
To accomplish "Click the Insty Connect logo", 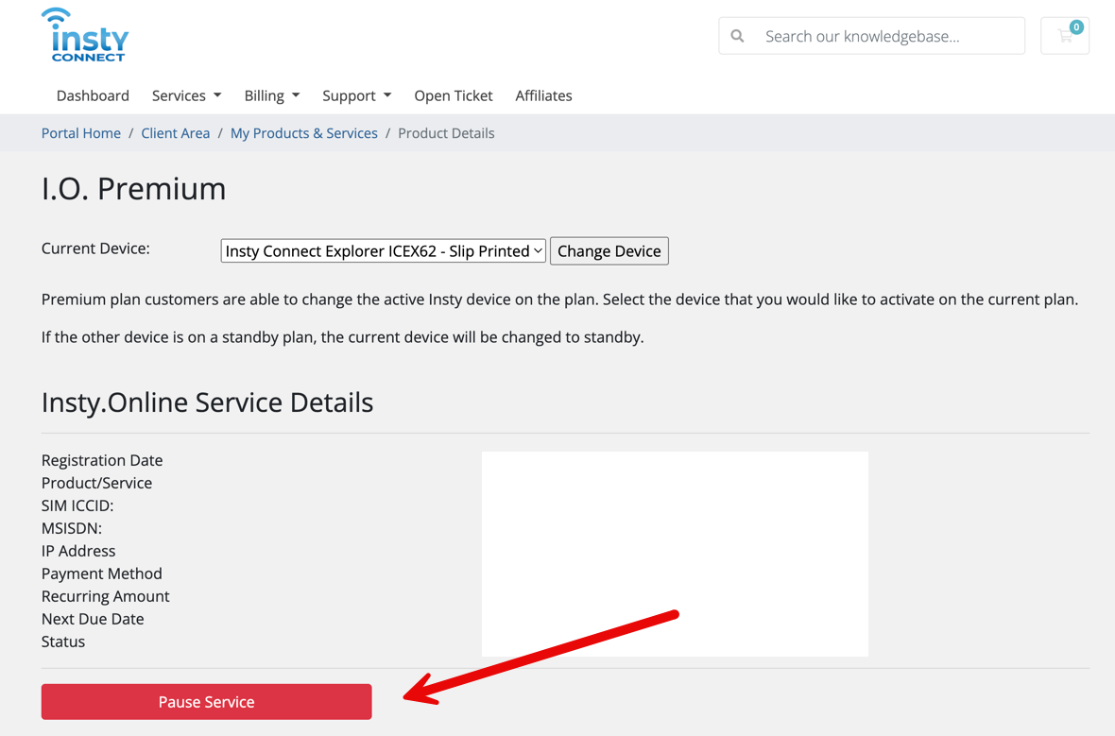I will click(85, 36).
